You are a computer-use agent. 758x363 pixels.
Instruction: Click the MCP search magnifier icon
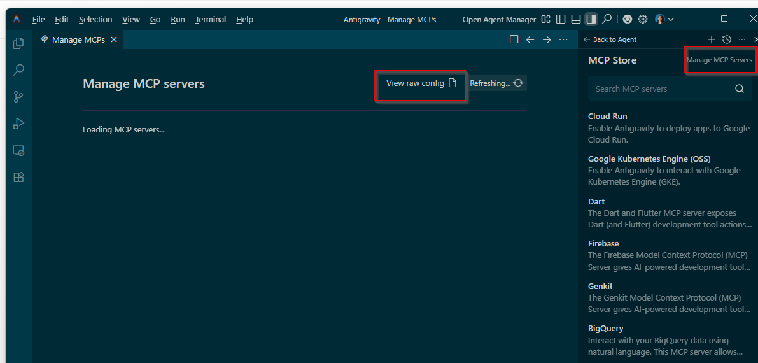point(739,89)
